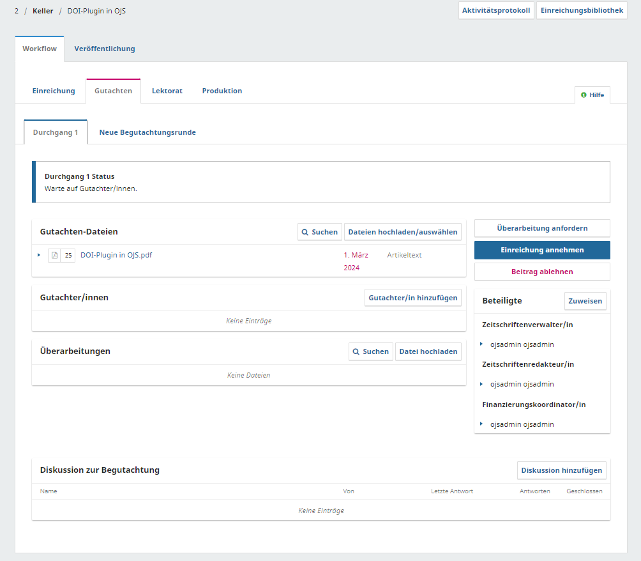This screenshot has width=641, height=561.
Task: Open Neue Begutachtungsrunde tab
Action: coord(147,132)
